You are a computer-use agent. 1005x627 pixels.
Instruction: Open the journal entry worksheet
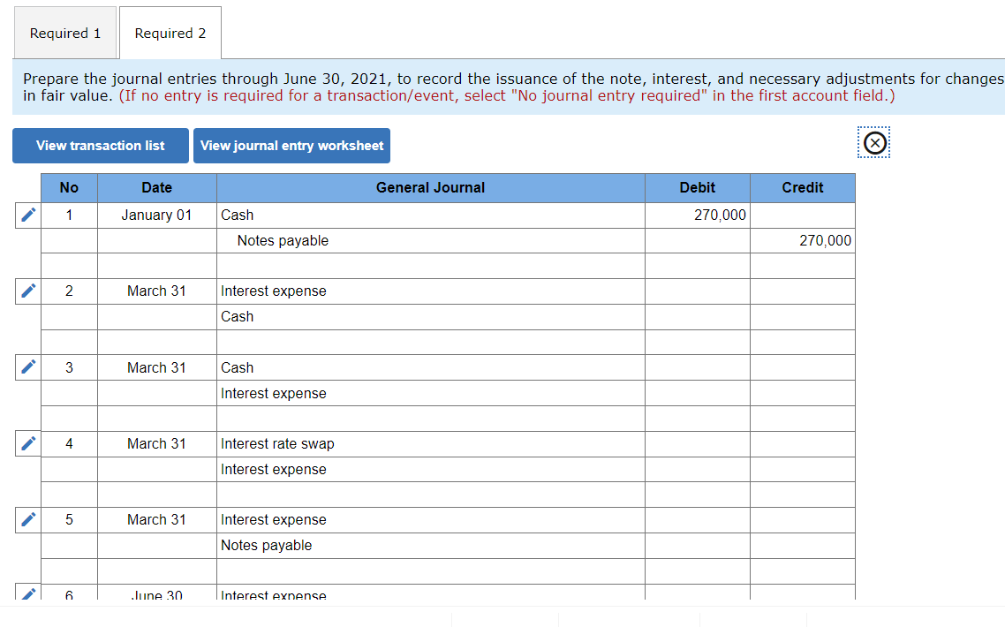pyautogui.click(x=291, y=146)
